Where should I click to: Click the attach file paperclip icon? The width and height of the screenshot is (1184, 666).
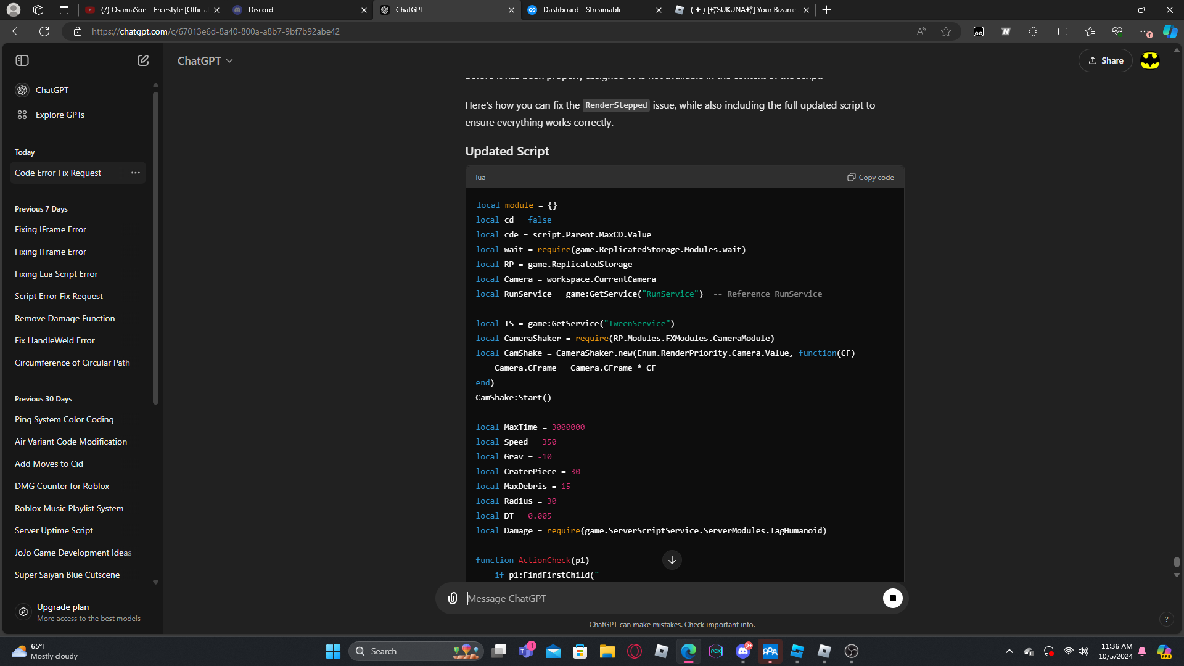pos(453,598)
